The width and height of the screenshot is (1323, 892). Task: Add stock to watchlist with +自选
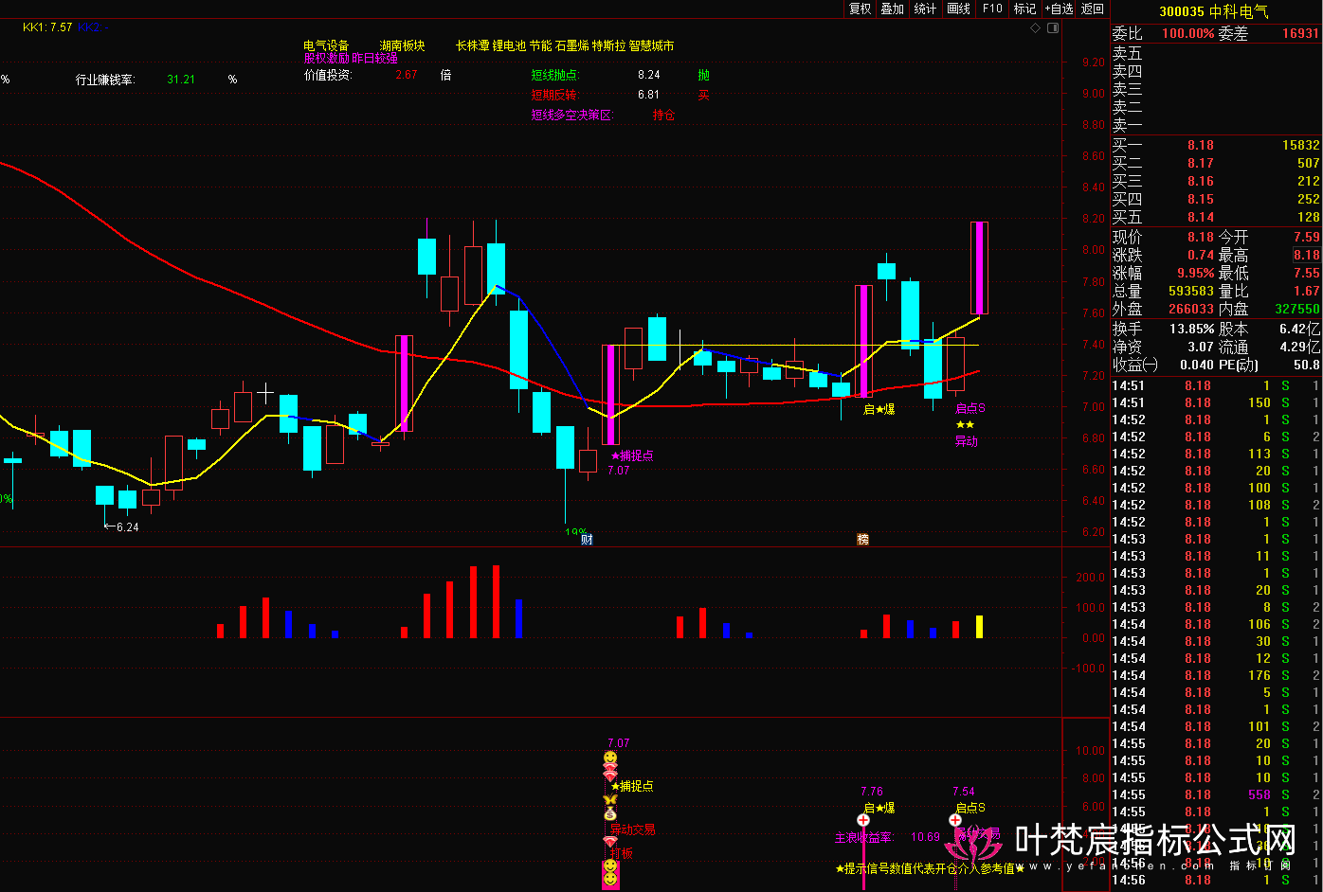pyautogui.click(x=1059, y=9)
